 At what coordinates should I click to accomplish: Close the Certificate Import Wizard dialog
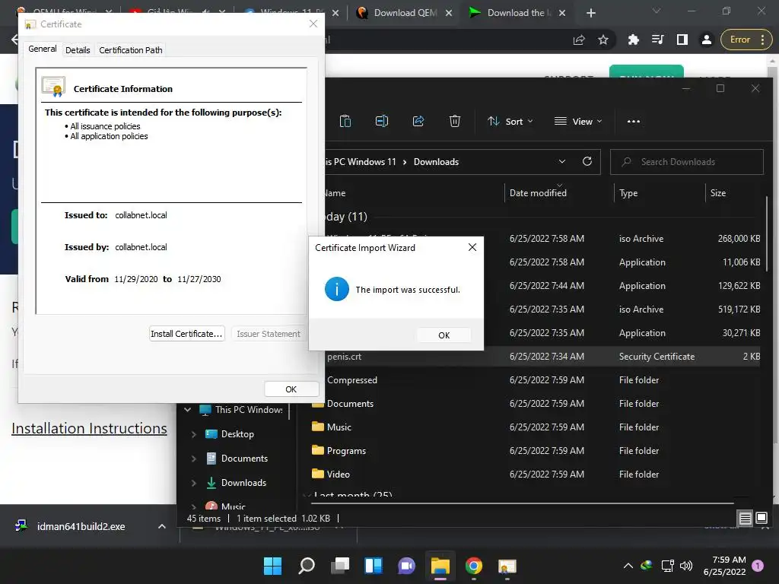pos(472,247)
